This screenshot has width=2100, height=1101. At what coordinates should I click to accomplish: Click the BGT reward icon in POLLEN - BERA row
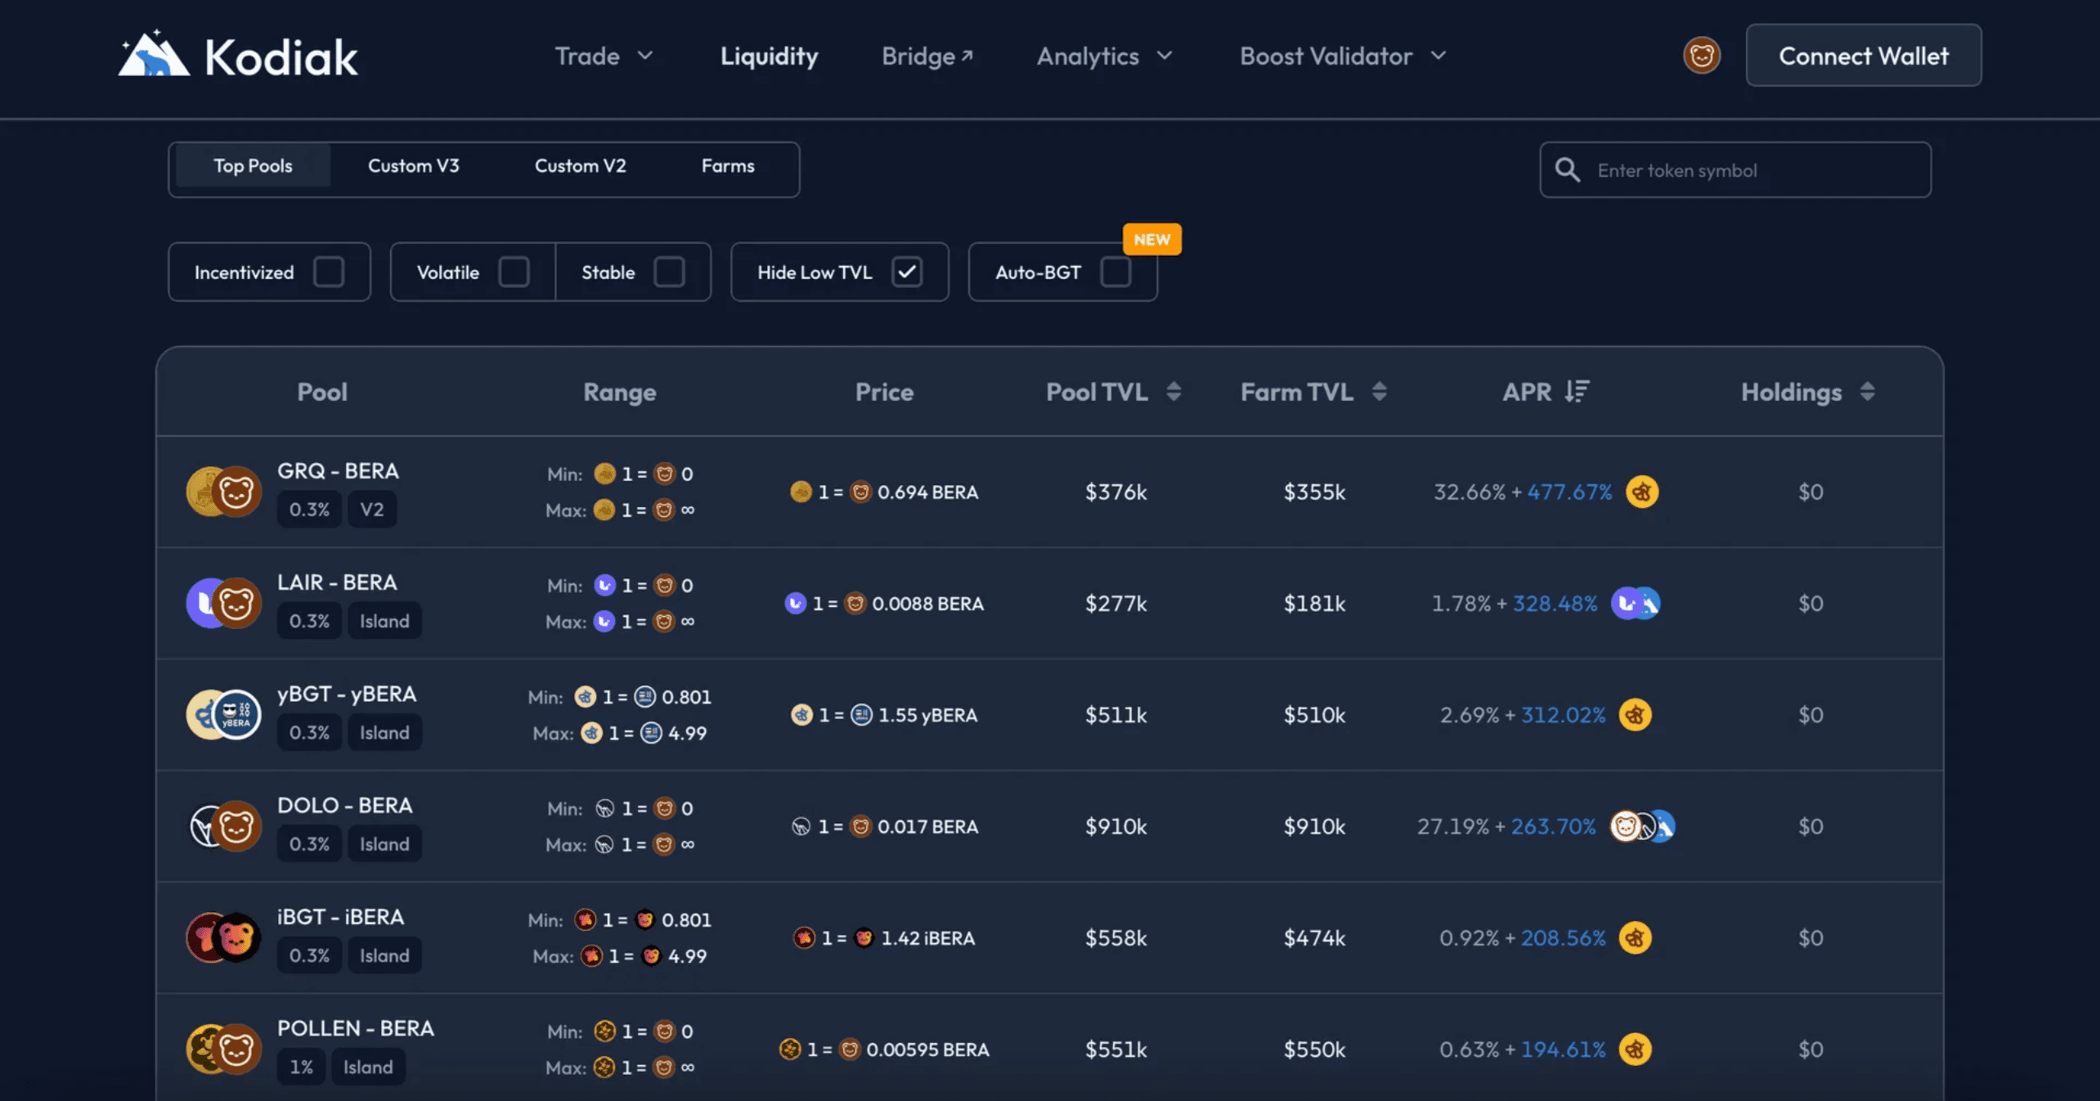[x=1636, y=1049]
